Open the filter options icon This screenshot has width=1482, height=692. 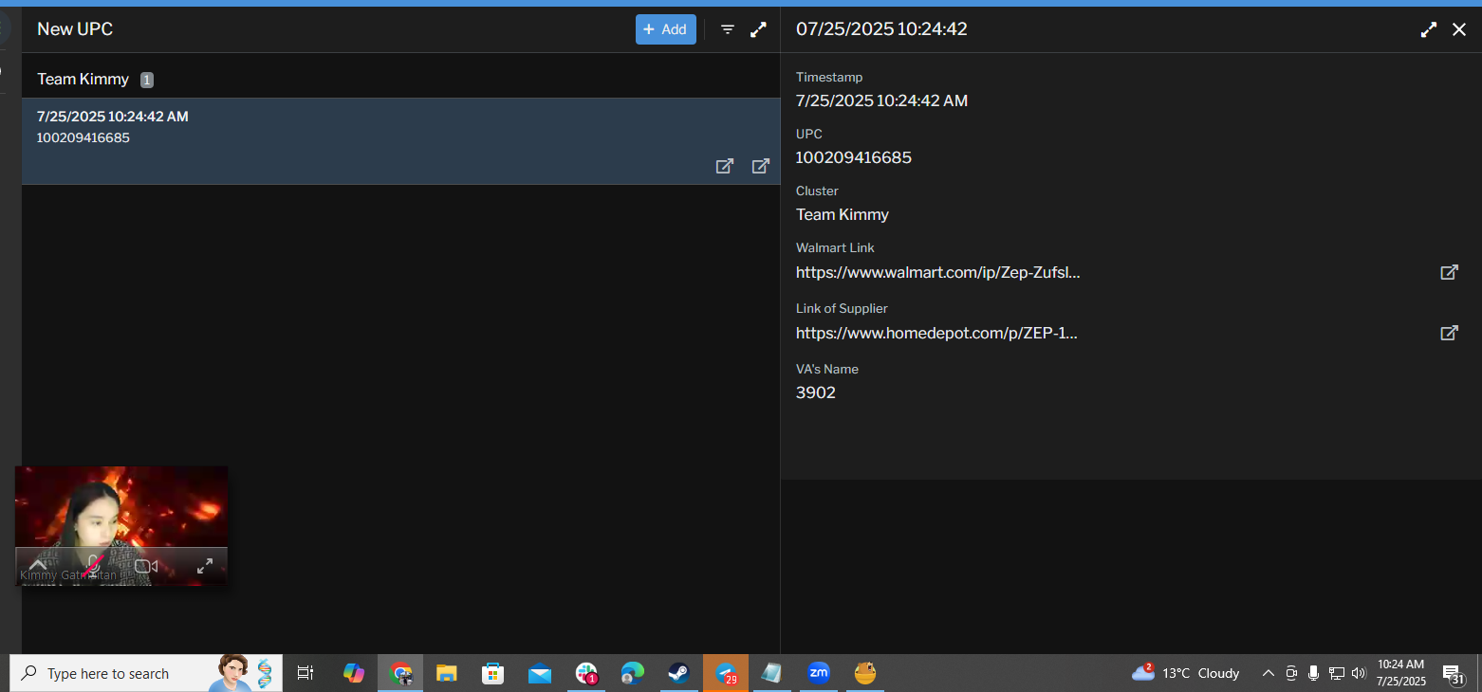728,29
